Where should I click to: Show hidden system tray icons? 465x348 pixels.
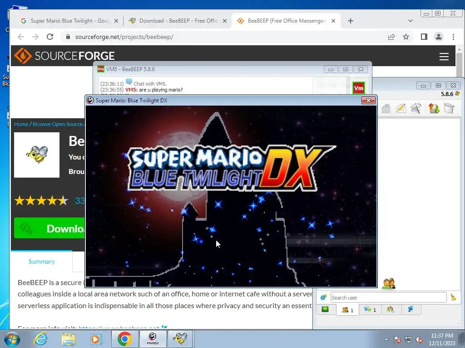(386, 339)
